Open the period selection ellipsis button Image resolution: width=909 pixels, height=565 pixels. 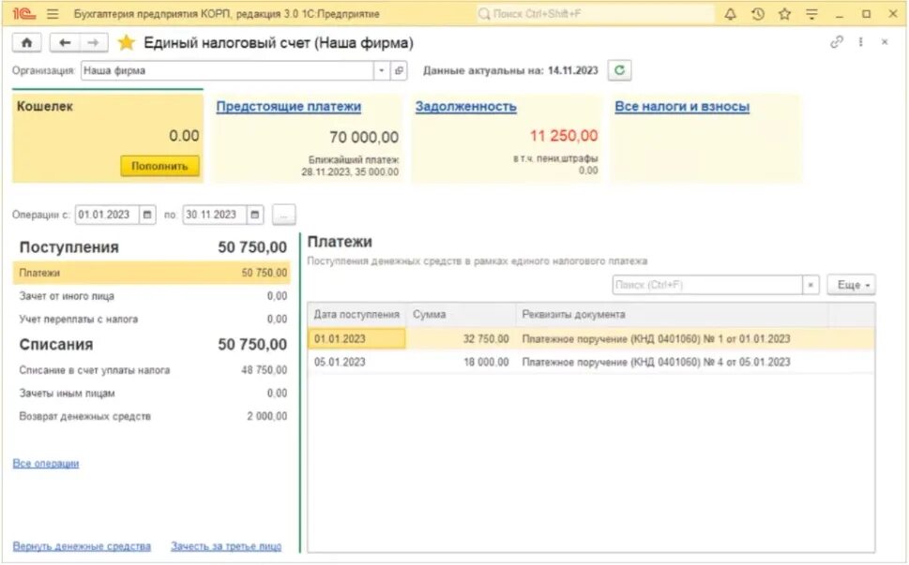click(x=283, y=215)
